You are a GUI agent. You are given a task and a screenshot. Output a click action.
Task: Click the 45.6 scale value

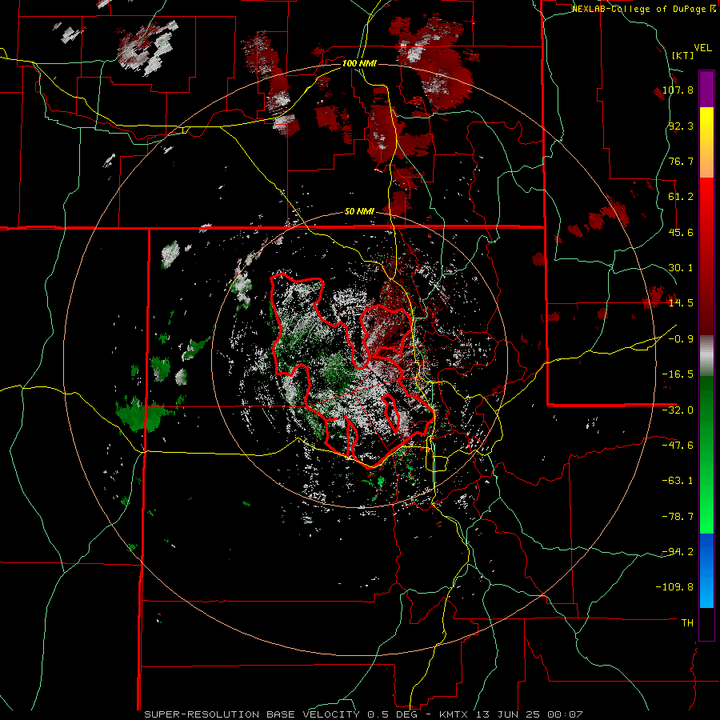(681, 232)
